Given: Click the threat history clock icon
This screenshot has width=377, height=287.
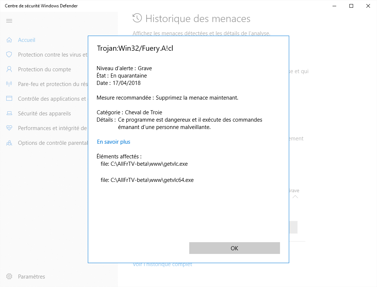Looking at the screenshot, I should click(x=137, y=18).
